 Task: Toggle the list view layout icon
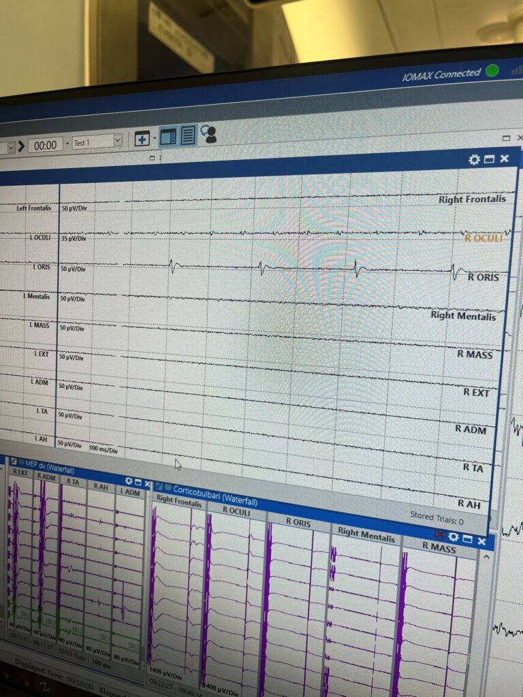click(188, 135)
